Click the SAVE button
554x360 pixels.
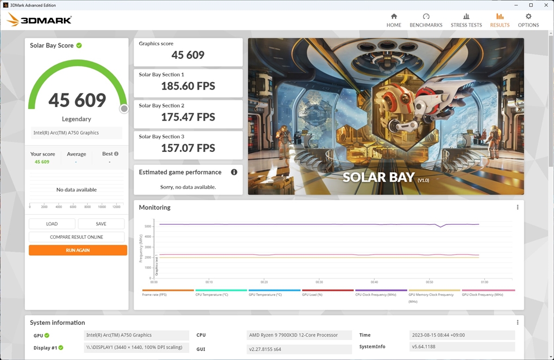101,224
